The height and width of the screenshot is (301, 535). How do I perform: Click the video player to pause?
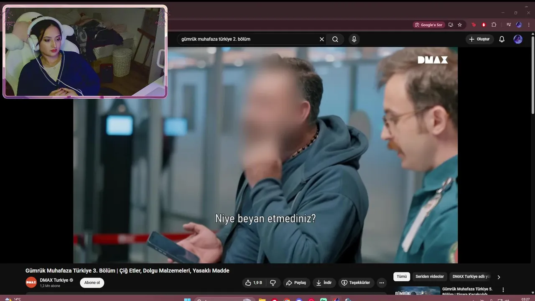265,155
